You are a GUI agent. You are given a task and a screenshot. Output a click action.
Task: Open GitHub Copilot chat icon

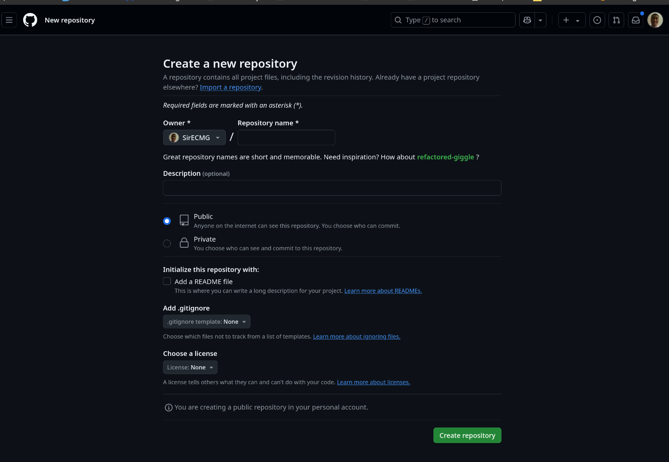click(527, 20)
